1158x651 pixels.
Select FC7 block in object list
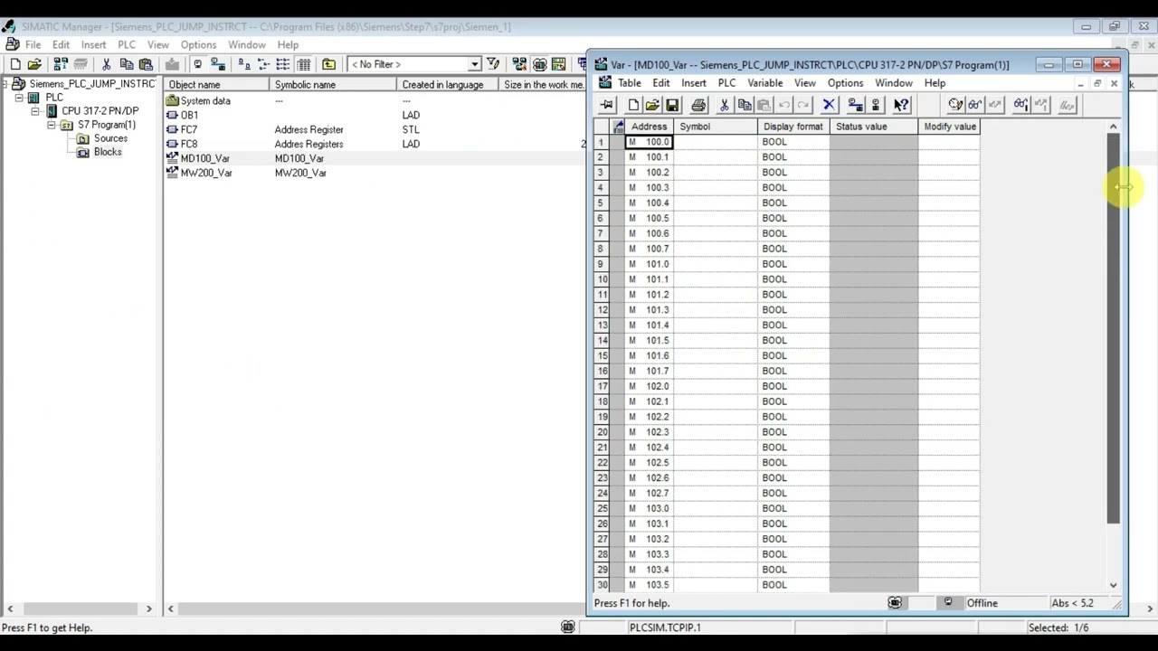pyautogui.click(x=189, y=129)
